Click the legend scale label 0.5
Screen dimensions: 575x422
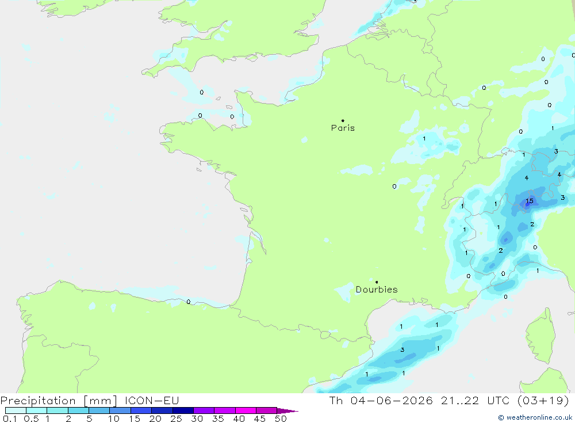coord(31,419)
